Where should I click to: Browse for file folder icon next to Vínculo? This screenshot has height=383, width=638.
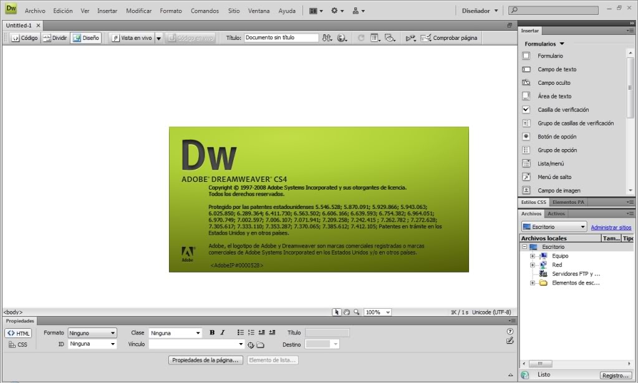pyautogui.click(x=261, y=345)
